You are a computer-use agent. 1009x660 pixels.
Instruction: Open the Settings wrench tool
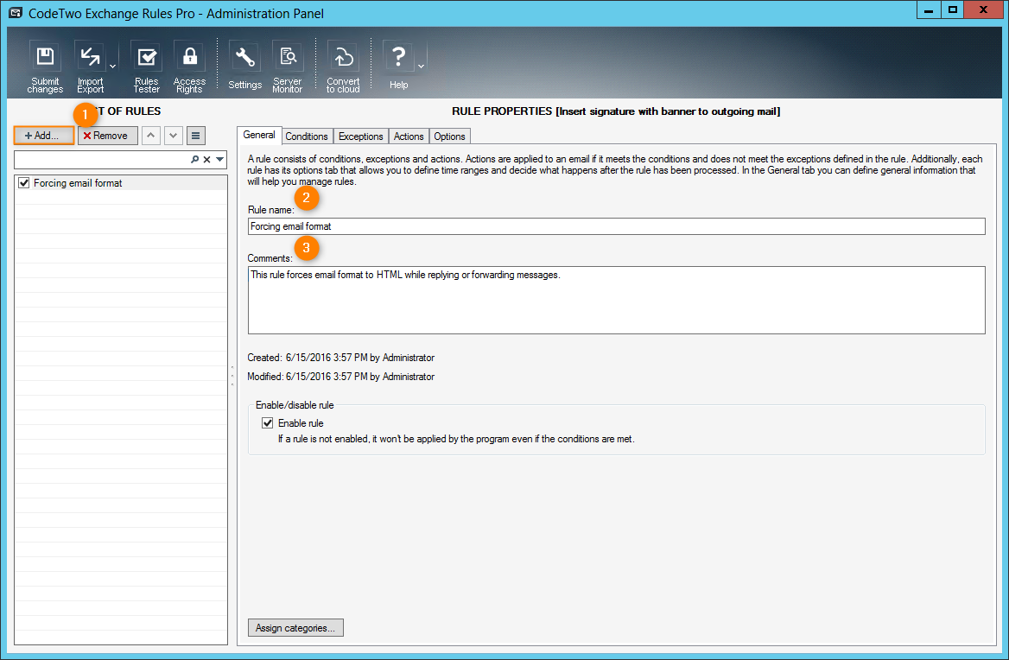pyautogui.click(x=244, y=67)
